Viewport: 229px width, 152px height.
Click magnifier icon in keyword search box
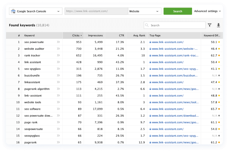click(x=147, y=25)
